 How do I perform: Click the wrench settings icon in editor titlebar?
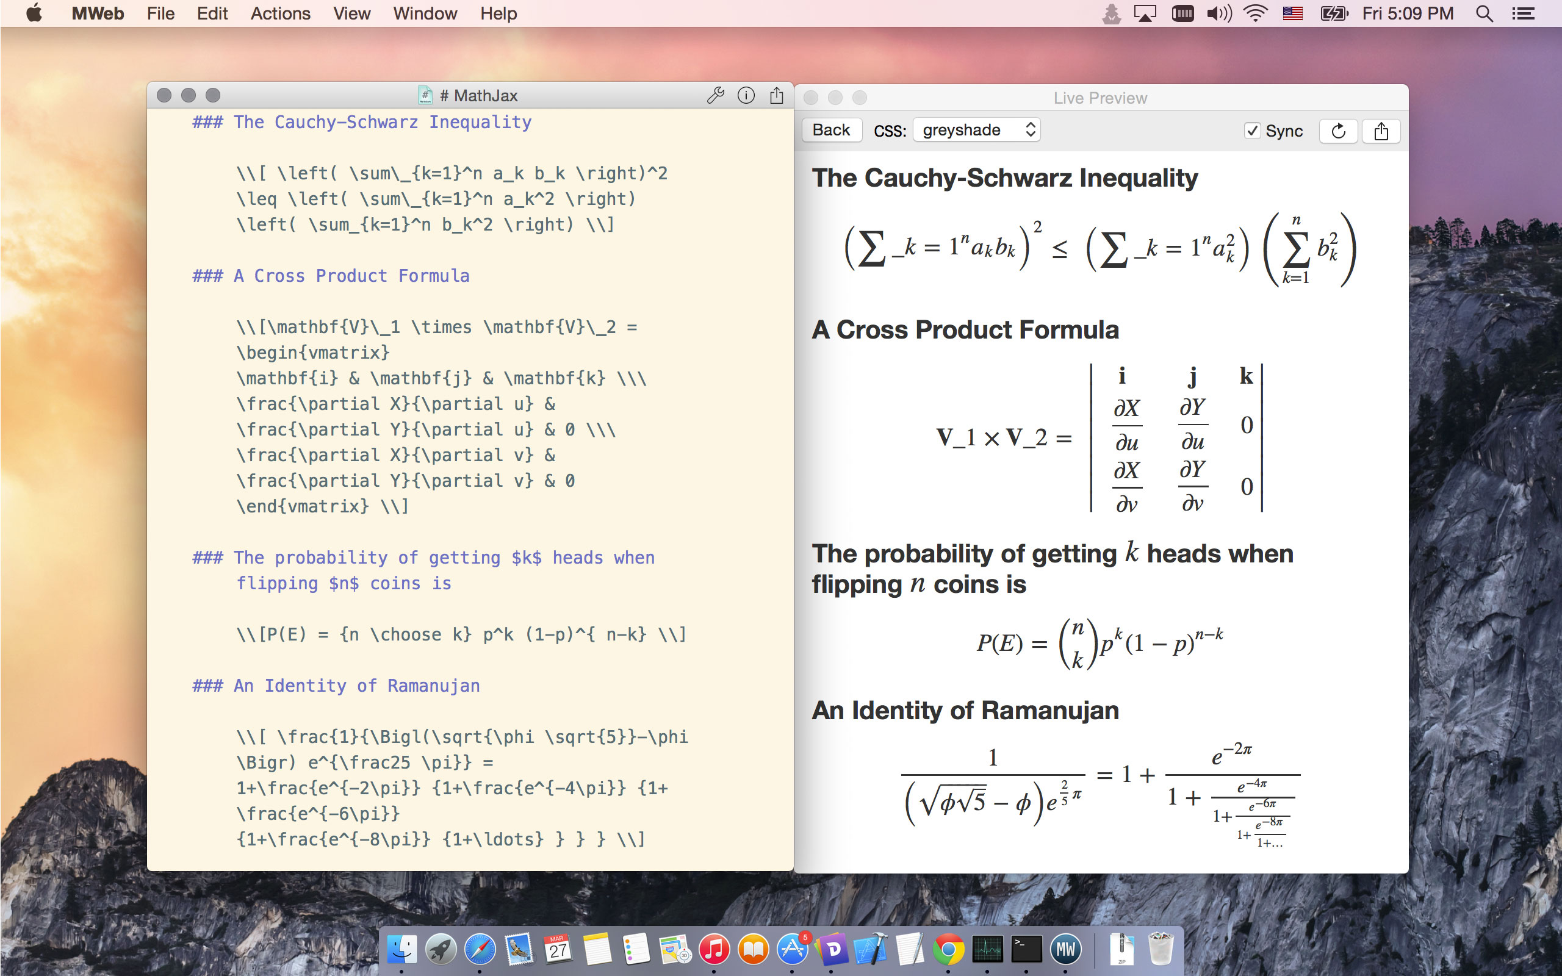click(715, 96)
